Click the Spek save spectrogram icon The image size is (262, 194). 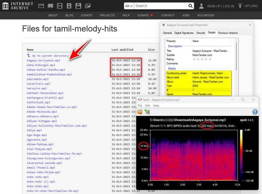(x=147, y=112)
